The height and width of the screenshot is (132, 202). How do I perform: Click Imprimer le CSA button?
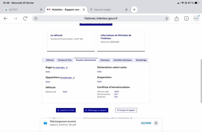pyautogui.click(x=66, y=110)
